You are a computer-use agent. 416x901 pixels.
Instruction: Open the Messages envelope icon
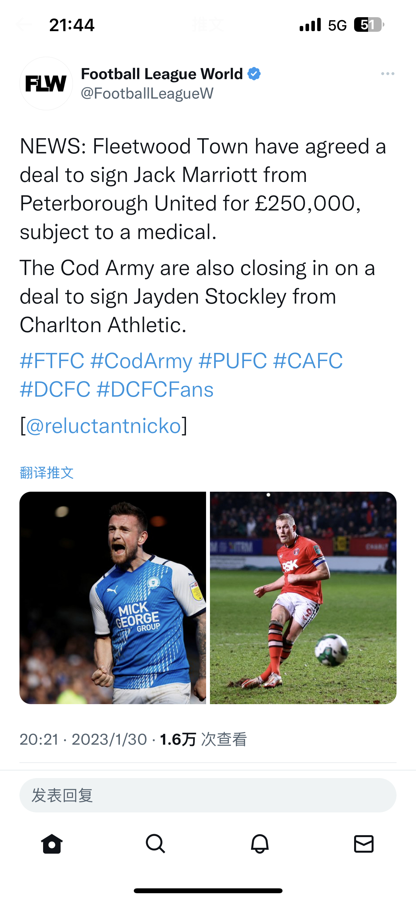point(364,844)
